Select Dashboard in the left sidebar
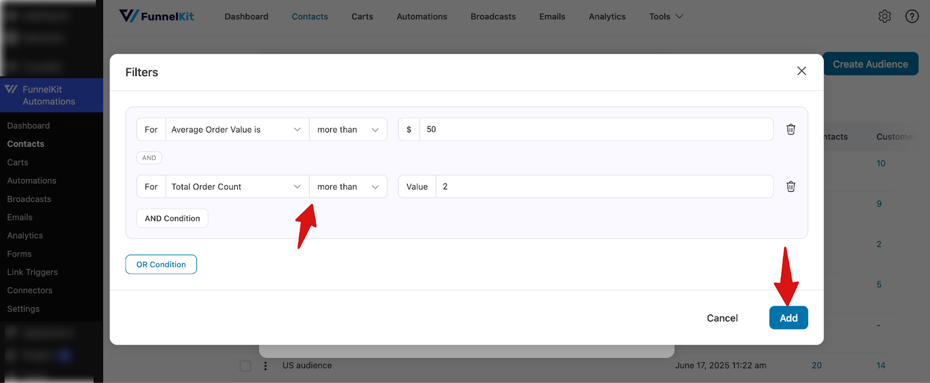Screen dimensions: 930x383 tap(28, 126)
